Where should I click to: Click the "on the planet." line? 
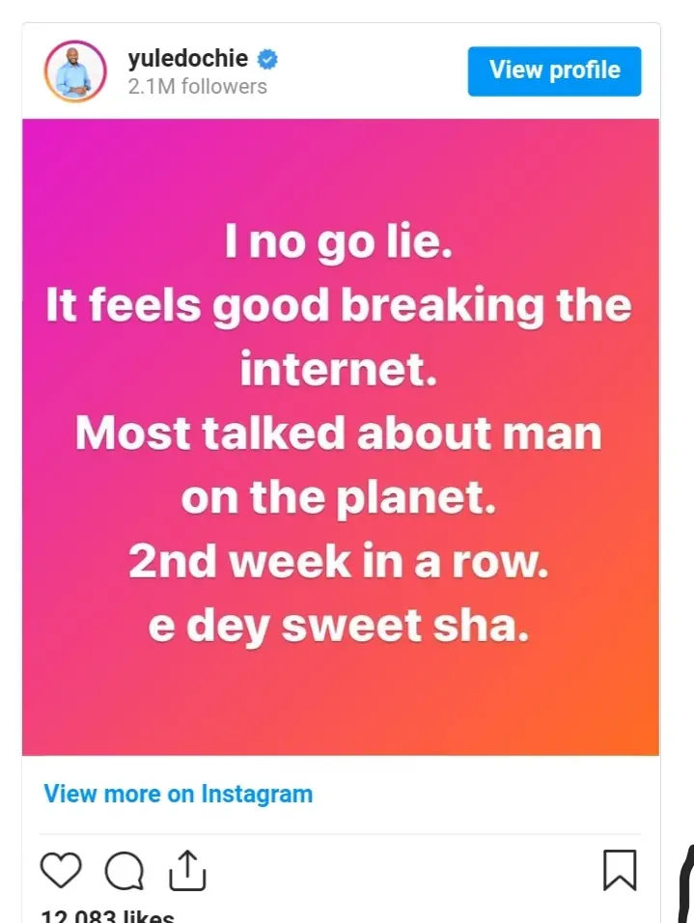click(338, 498)
